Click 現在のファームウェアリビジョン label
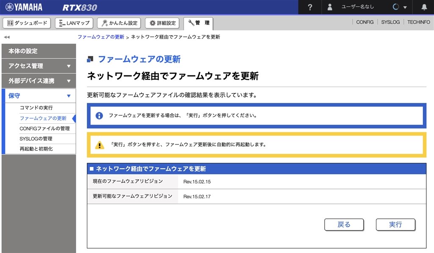The image size is (434, 253). pos(128,181)
